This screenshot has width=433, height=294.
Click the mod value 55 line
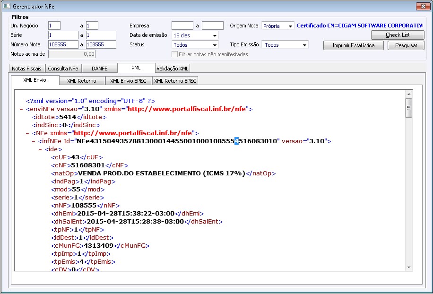click(x=78, y=190)
